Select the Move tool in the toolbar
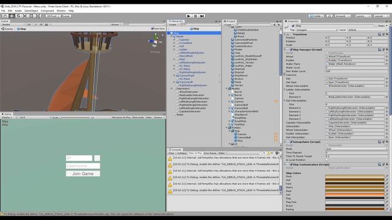The image size is (392, 220). 12,16
